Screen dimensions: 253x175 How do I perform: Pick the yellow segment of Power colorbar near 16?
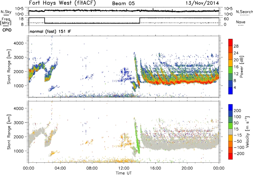pos(231,63)
